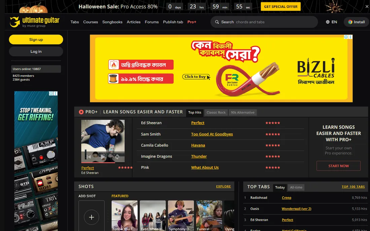Open the Too Good At Goodbyes link
The height and width of the screenshot is (231, 370).
pyautogui.click(x=212, y=134)
